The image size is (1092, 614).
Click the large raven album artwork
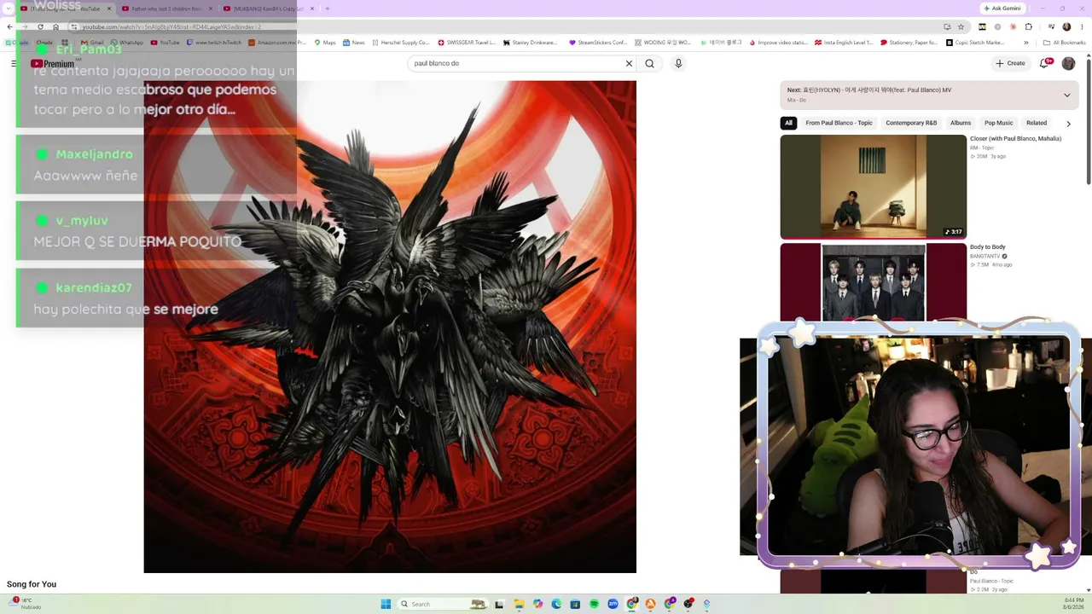point(390,327)
